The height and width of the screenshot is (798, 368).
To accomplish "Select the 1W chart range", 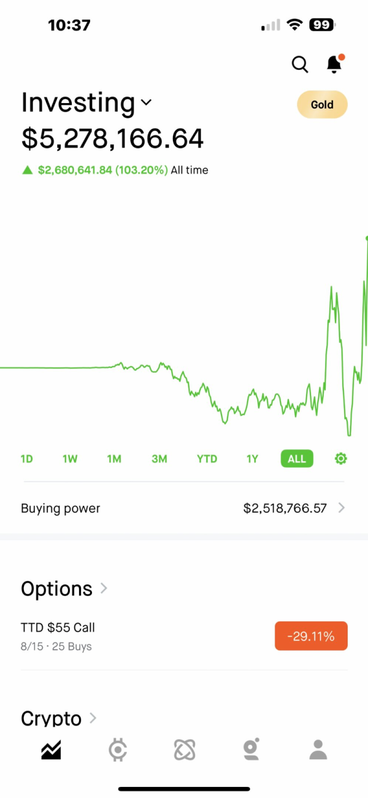I will pos(70,459).
